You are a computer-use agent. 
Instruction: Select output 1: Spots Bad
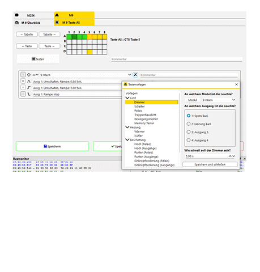click(189, 116)
